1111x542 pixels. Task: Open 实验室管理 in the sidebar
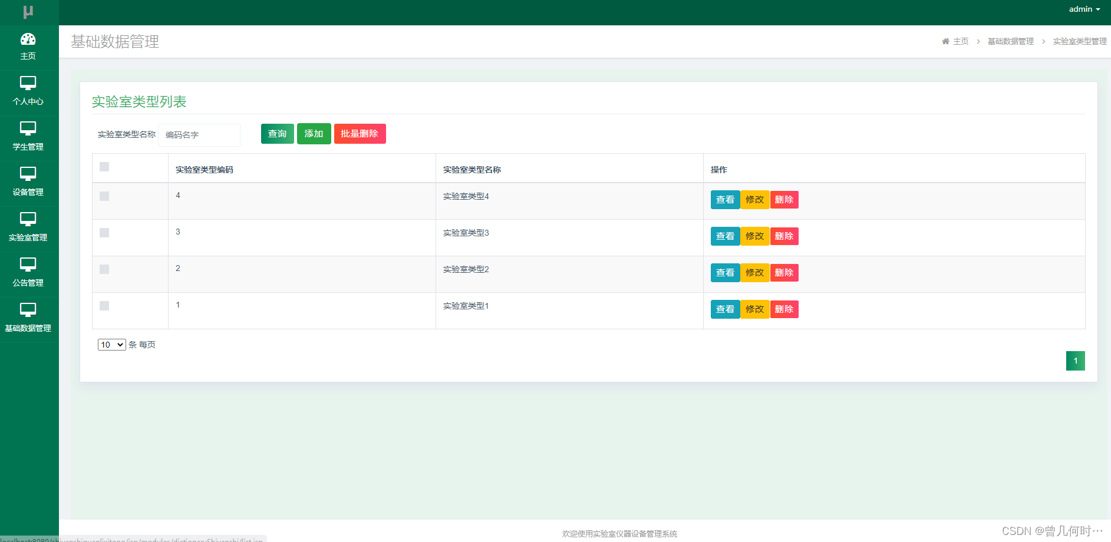[x=29, y=229]
